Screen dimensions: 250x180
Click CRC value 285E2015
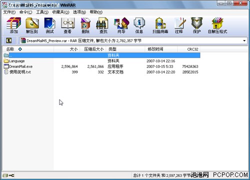[190, 72]
